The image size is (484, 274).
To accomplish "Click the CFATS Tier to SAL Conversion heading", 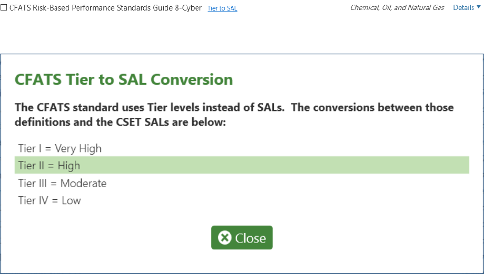I will point(124,80).
